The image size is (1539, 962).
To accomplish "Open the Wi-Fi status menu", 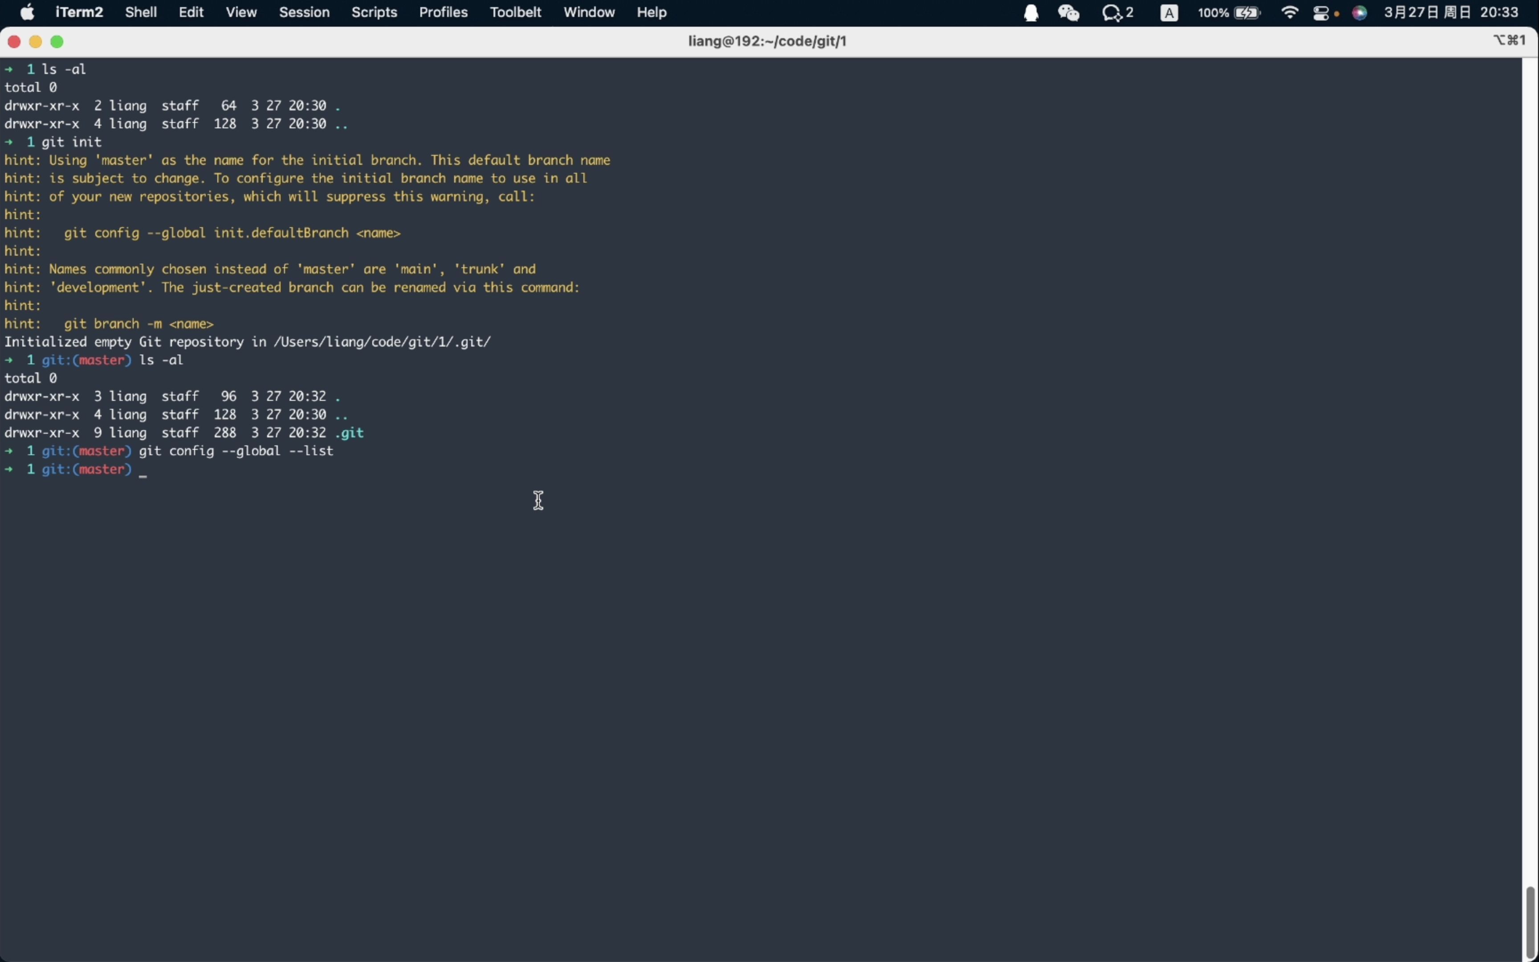I will click(1291, 13).
